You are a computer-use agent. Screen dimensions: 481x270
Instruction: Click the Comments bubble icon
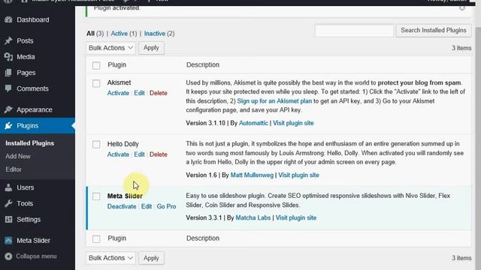click(8, 88)
